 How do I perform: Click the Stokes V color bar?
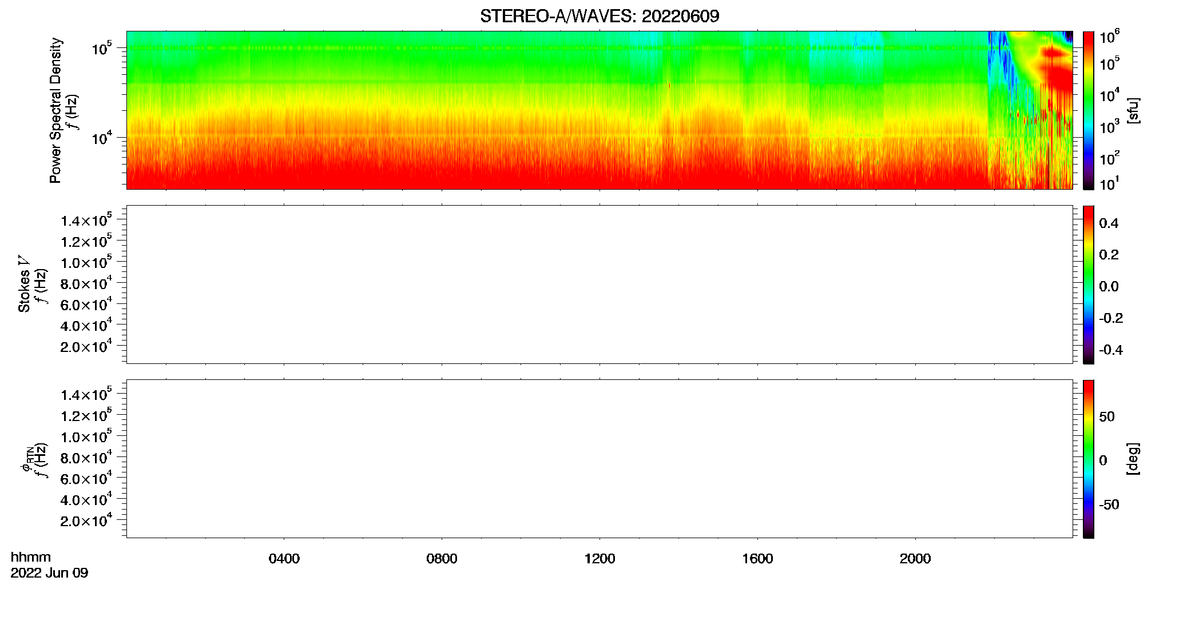click(x=1088, y=285)
